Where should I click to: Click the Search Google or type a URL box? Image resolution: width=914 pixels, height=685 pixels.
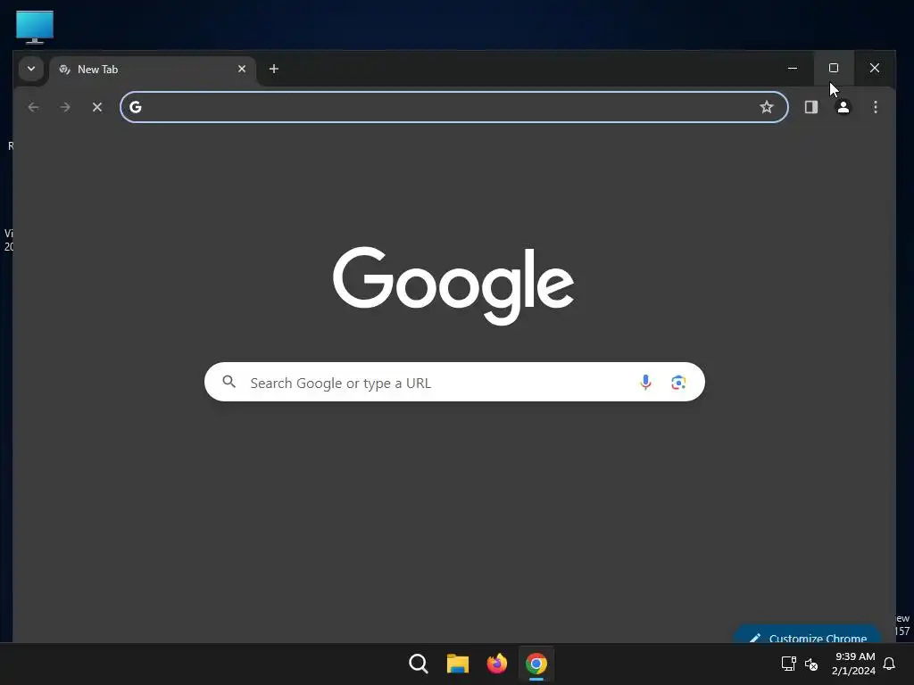click(x=454, y=382)
